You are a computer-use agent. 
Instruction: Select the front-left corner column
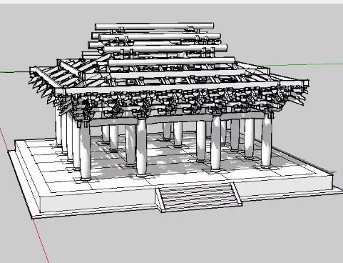pos(86,152)
